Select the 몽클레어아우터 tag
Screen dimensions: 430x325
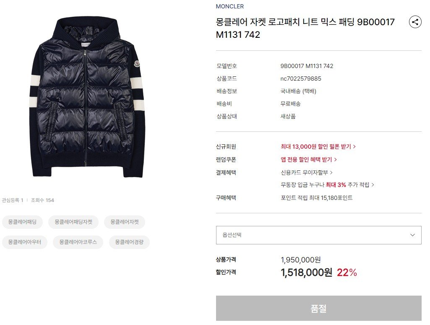click(x=25, y=242)
